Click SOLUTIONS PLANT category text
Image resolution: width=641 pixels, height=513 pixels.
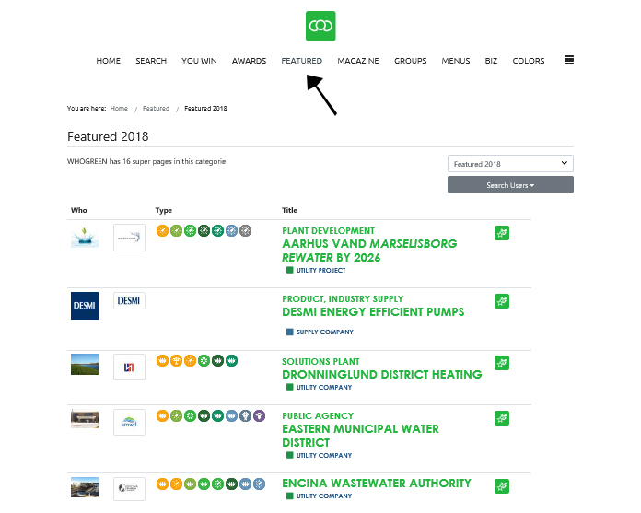tap(320, 362)
